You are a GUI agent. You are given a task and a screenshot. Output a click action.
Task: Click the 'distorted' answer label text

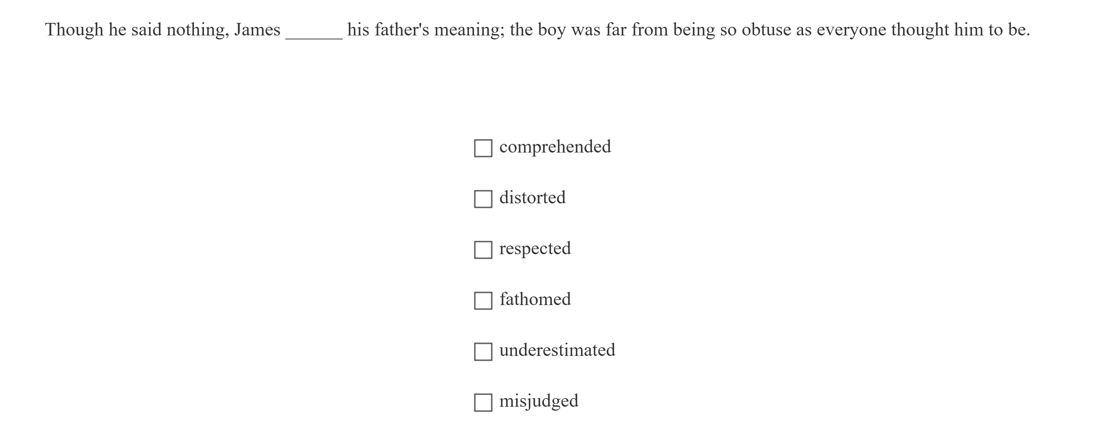click(532, 198)
